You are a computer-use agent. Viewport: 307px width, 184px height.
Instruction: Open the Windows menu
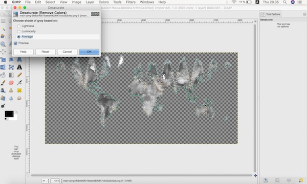pos(147,2)
